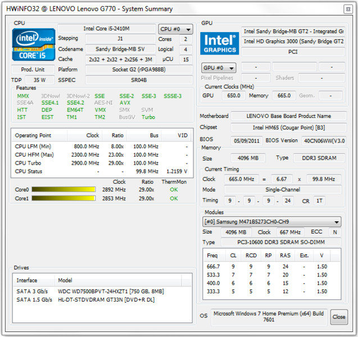Image resolution: width=358 pixels, height=337 pixels.
Task: Open the GPU #0 selector dropdown
Action: point(219,68)
